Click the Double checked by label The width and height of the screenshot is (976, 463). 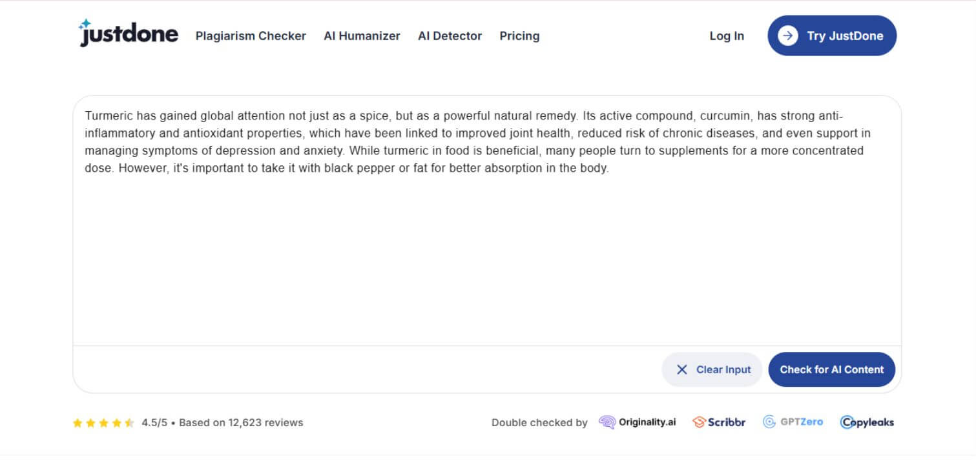tap(539, 423)
